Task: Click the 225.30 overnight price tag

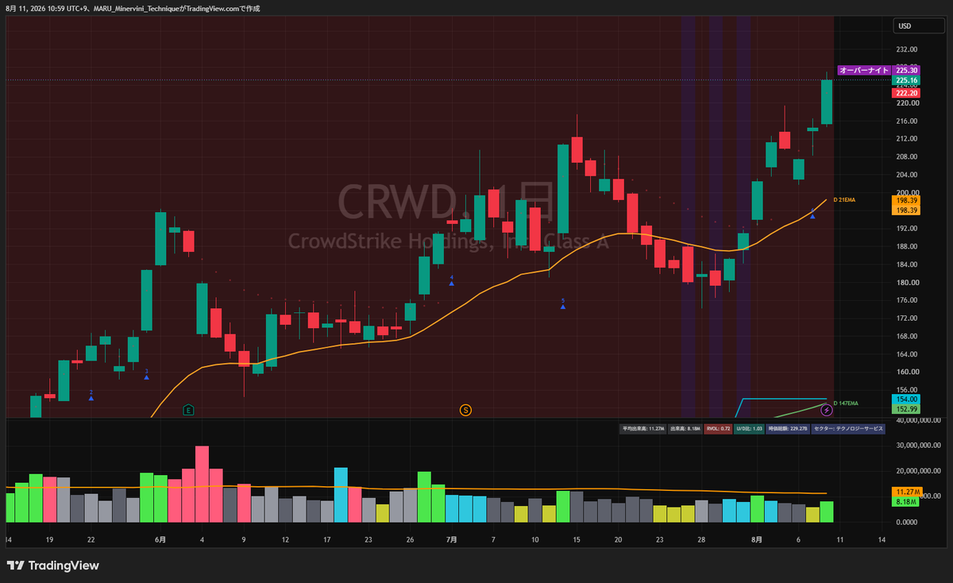Action: (907, 71)
